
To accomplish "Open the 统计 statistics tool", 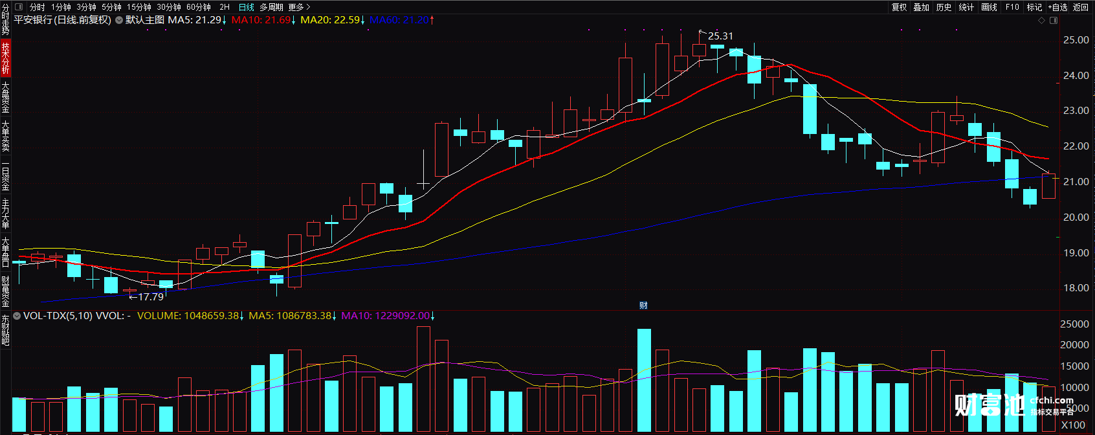I will click(x=966, y=7).
